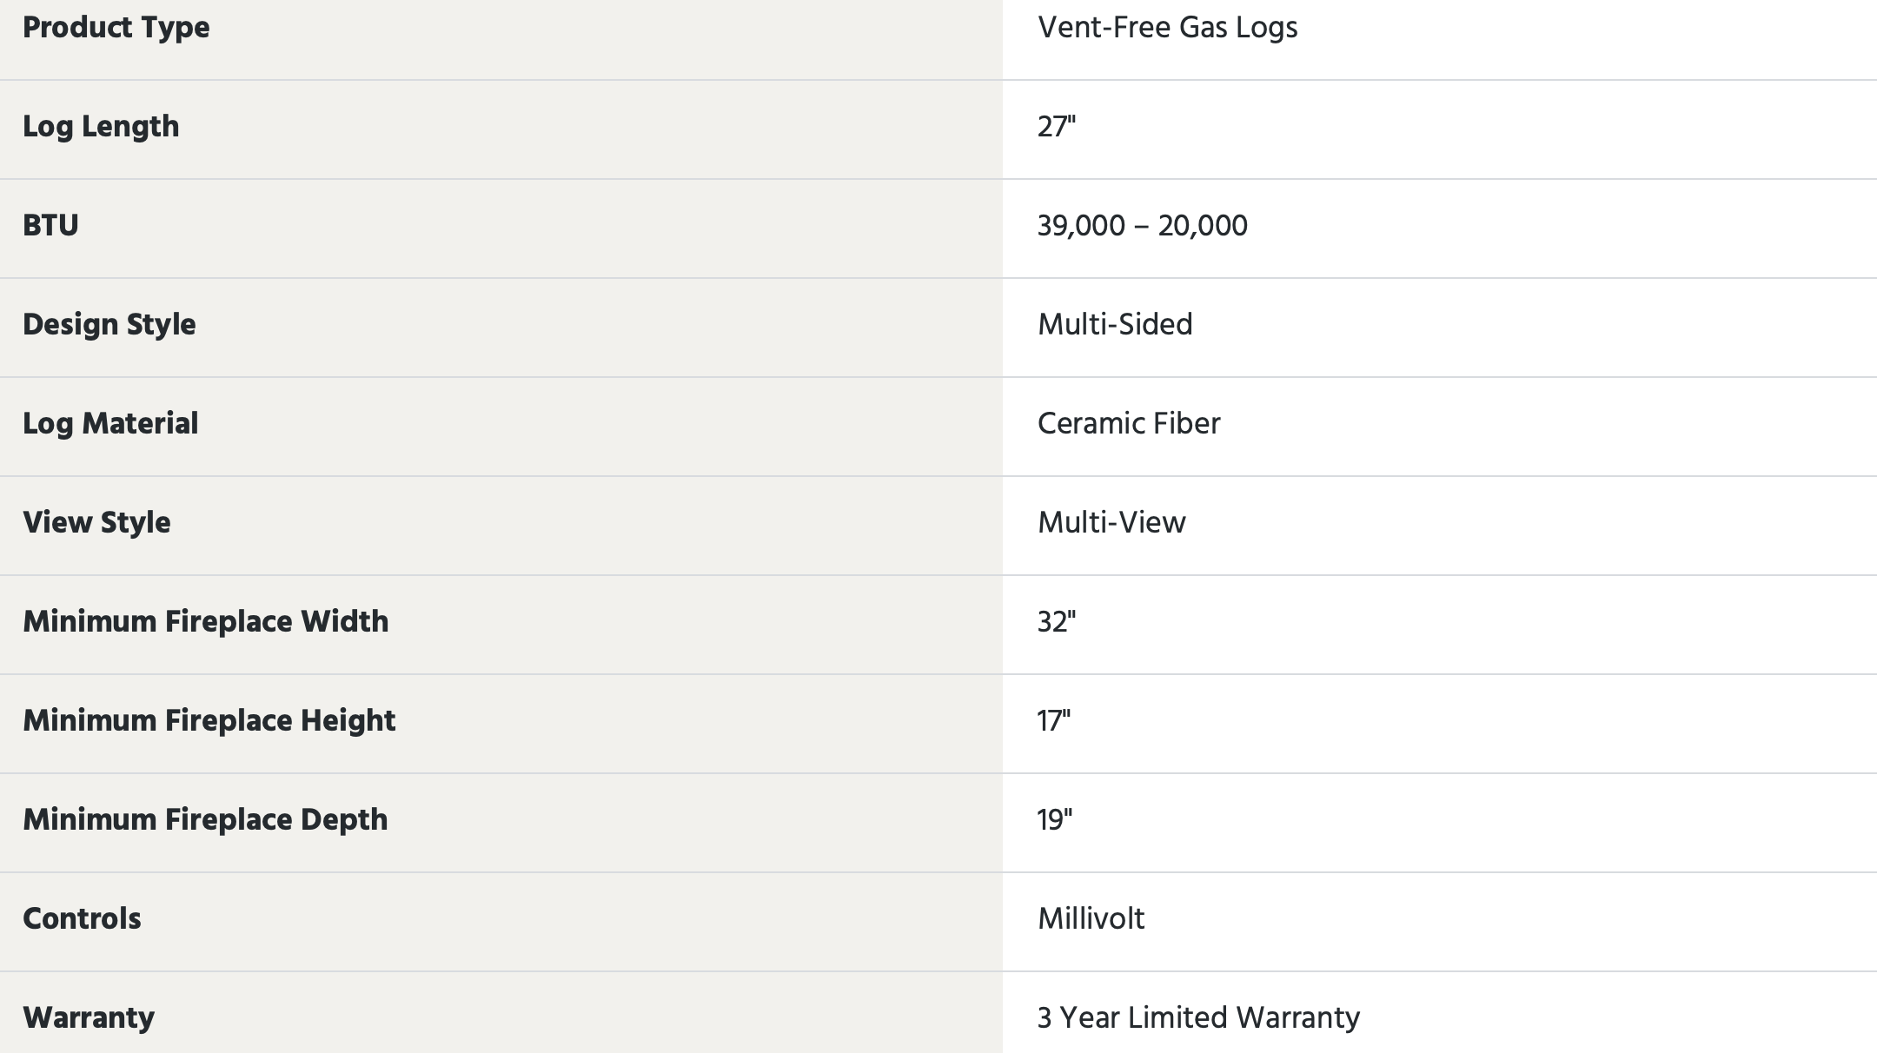Click the Minimum Fireplace Depth label
1877x1053 pixels.
pos(205,820)
